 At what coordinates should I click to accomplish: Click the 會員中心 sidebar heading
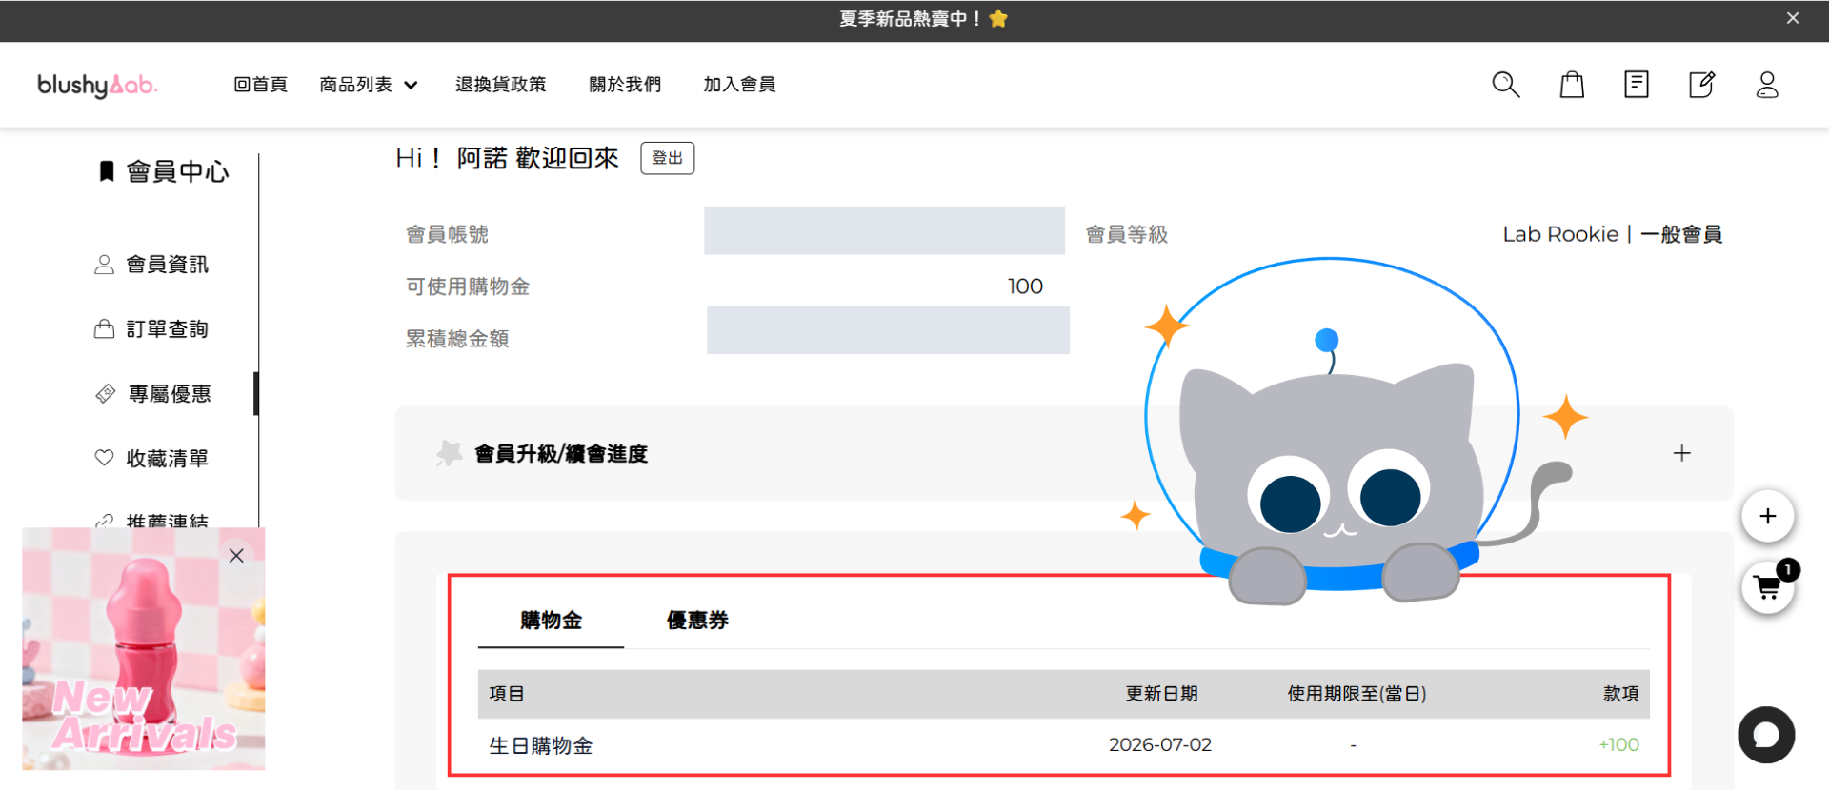(177, 171)
